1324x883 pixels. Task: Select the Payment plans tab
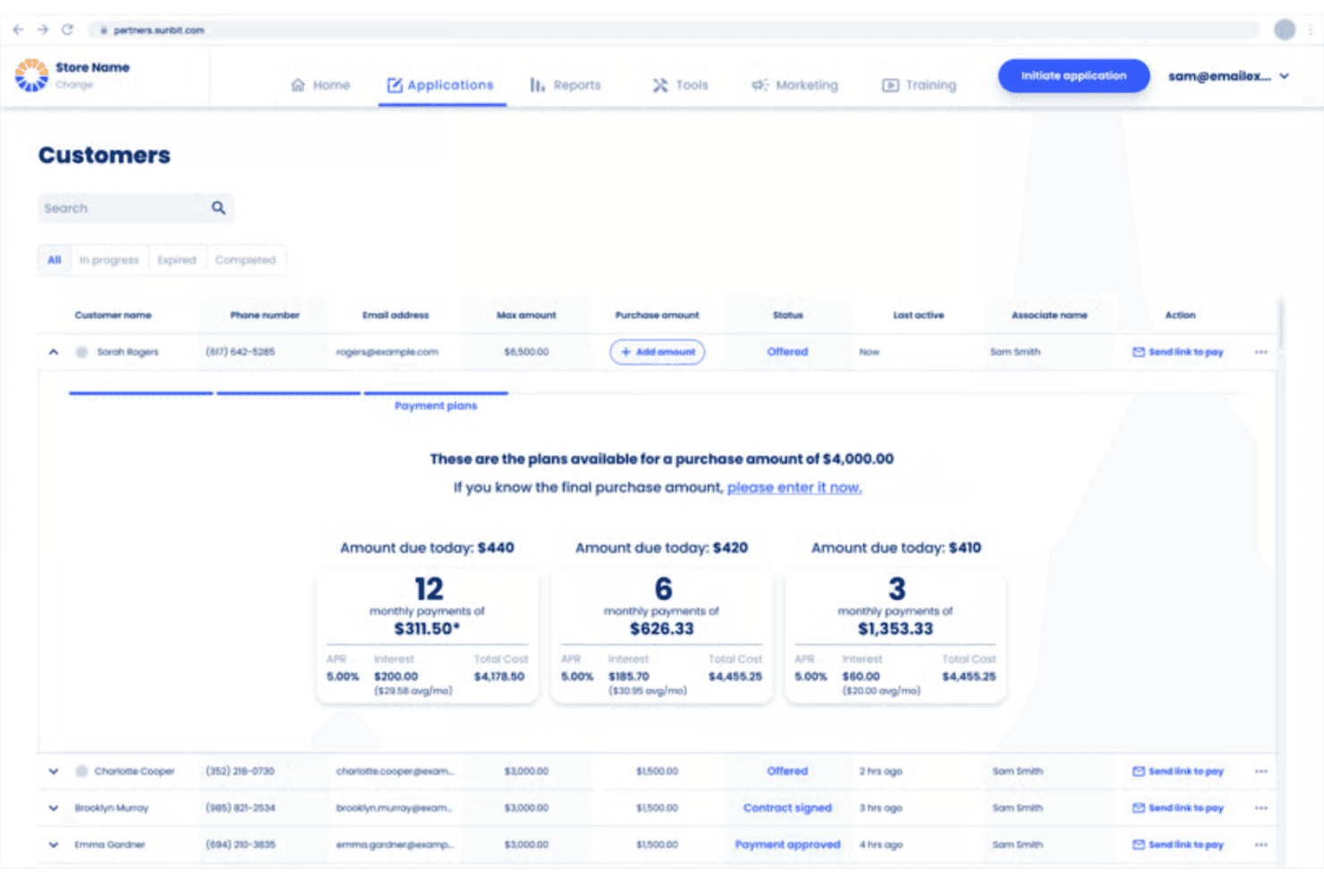click(436, 405)
